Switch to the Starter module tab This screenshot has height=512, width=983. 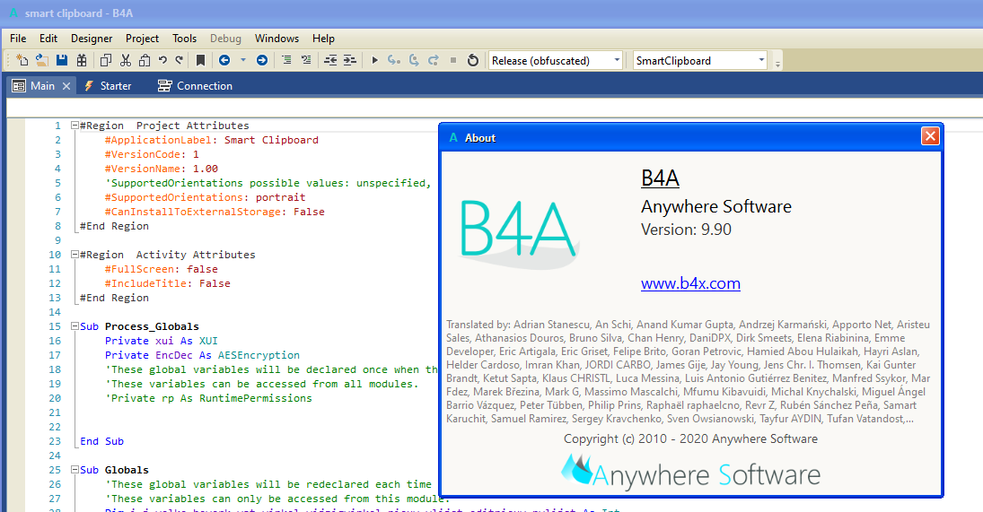[108, 86]
